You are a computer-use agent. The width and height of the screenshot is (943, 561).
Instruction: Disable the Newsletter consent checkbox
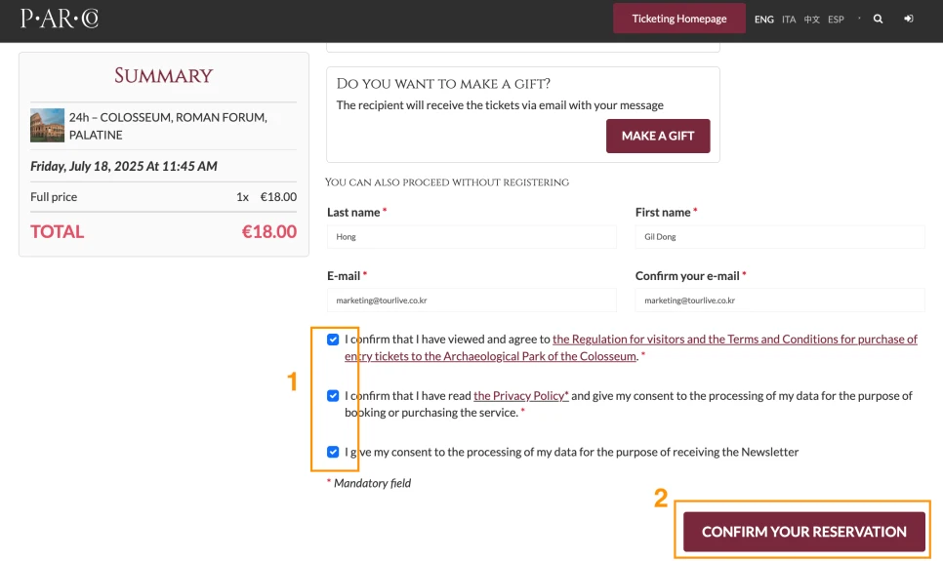pyautogui.click(x=334, y=452)
